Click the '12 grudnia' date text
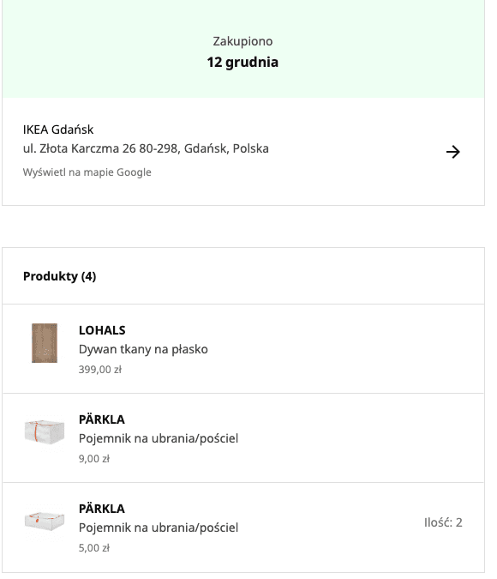Image resolution: width=497 pixels, height=579 pixels. tap(243, 62)
